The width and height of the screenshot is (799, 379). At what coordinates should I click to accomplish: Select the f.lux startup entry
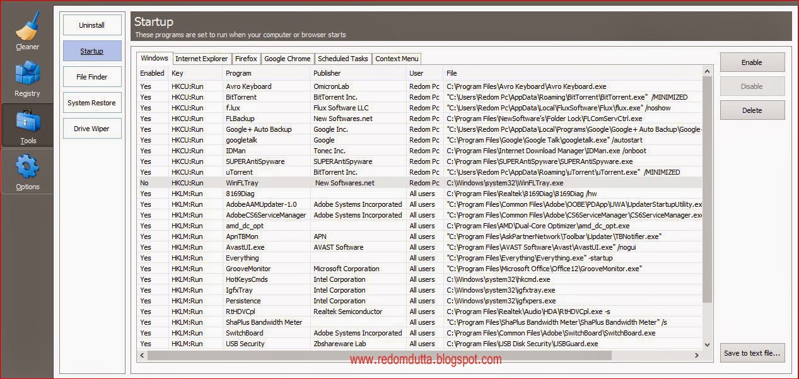coord(420,108)
